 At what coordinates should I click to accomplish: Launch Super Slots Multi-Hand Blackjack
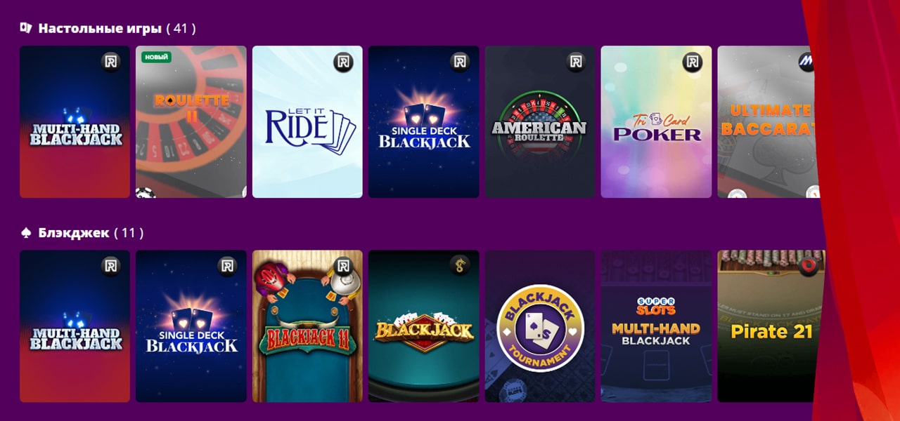click(656, 326)
